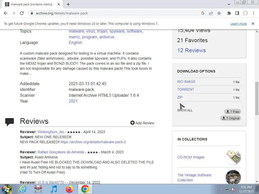Toggle the Chrome side panel icon

tap(237, 13)
